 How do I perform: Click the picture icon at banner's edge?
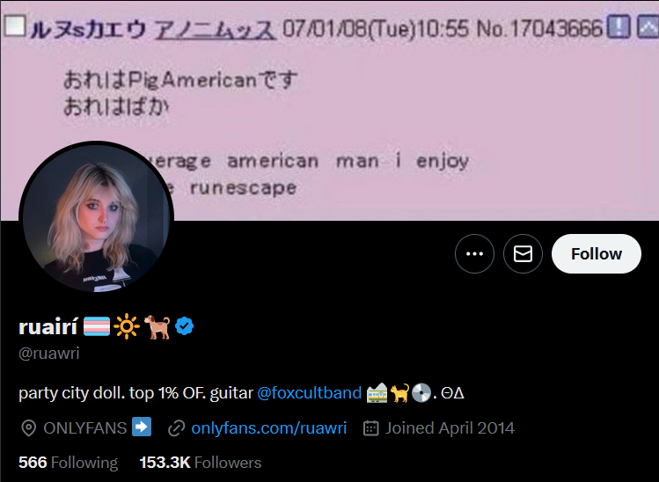648,26
